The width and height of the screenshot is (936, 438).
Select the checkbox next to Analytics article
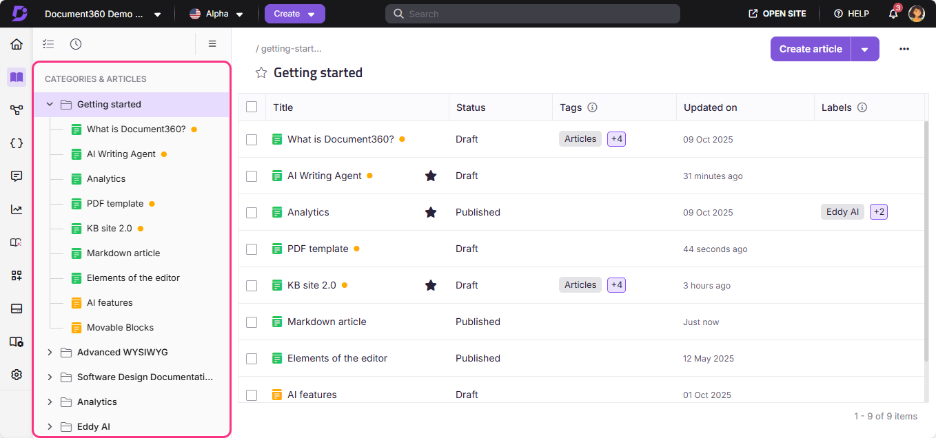252,212
